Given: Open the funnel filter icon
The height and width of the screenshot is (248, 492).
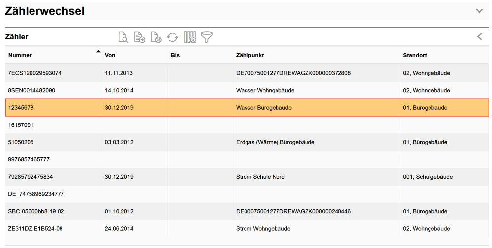Looking at the screenshot, I should tap(207, 37).
